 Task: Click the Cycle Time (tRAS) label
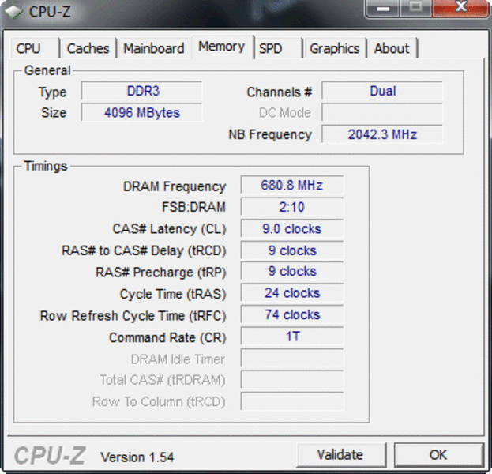pos(173,294)
